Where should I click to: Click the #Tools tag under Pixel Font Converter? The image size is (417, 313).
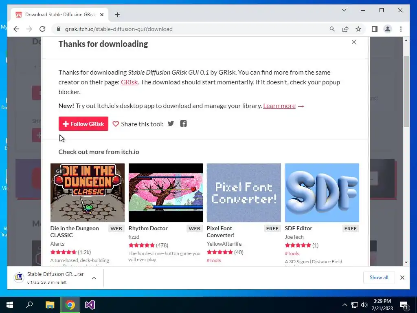coord(214,260)
